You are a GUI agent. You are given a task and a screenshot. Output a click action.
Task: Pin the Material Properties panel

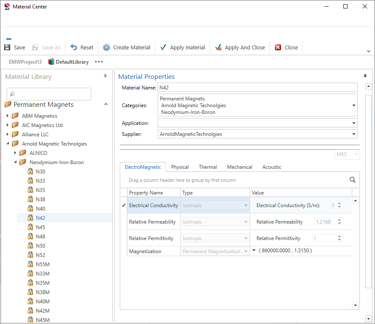click(365, 76)
